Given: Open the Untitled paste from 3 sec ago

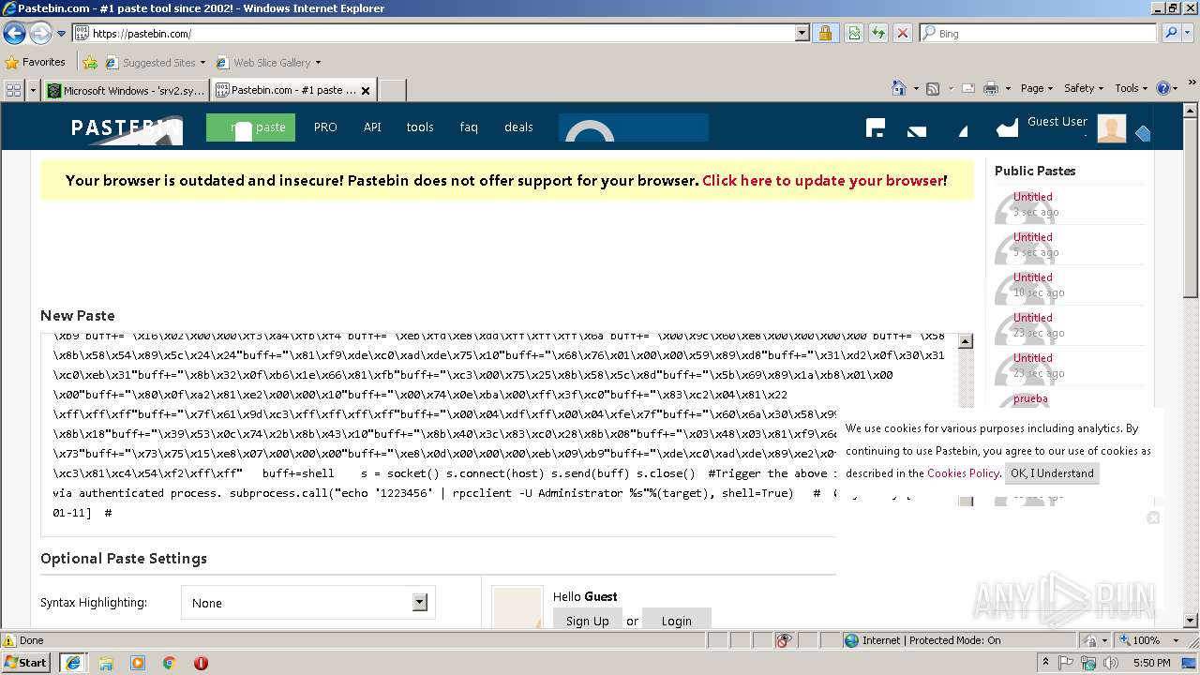Looking at the screenshot, I should (1032, 197).
